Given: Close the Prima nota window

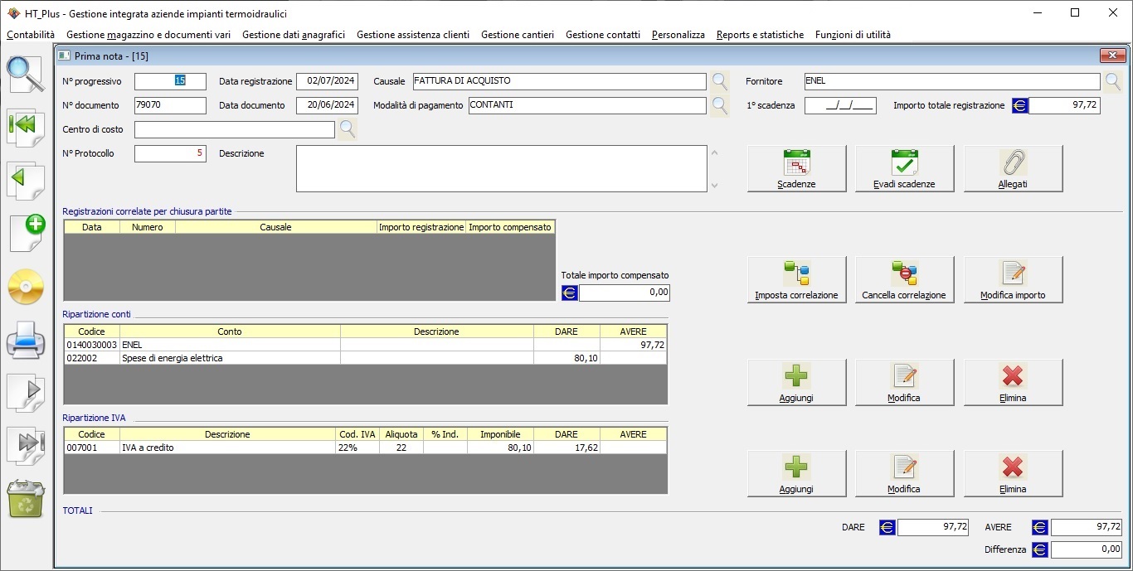Looking at the screenshot, I should (1112, 56).
